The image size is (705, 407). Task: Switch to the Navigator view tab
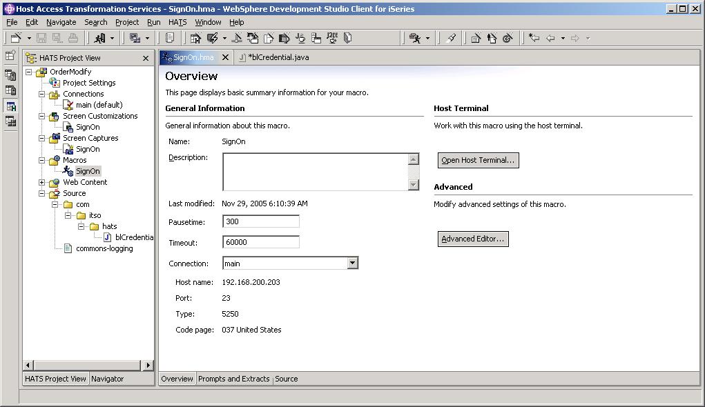point(108,379)
